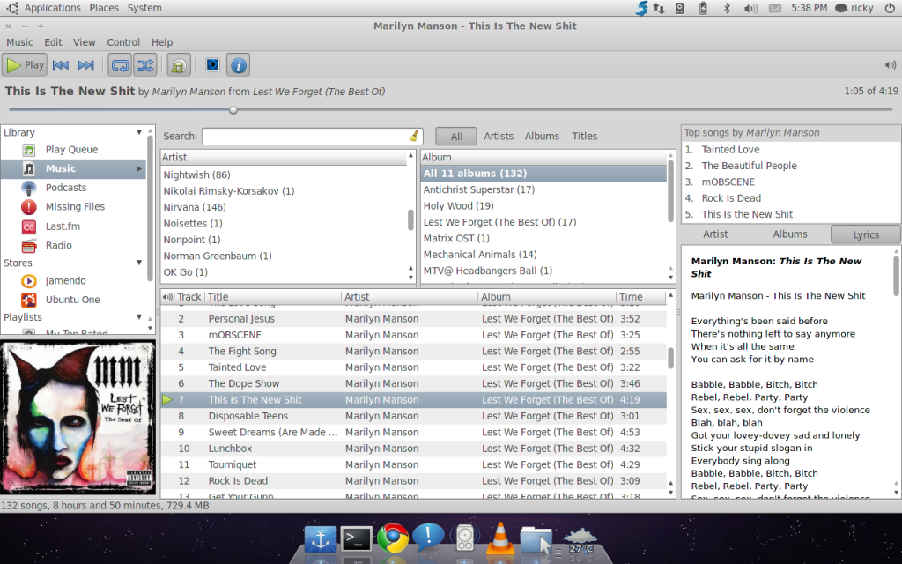Viewport: 902px width, 564px height.
Task: Toggle repeat playback mode
Action: tap(119, 64)
